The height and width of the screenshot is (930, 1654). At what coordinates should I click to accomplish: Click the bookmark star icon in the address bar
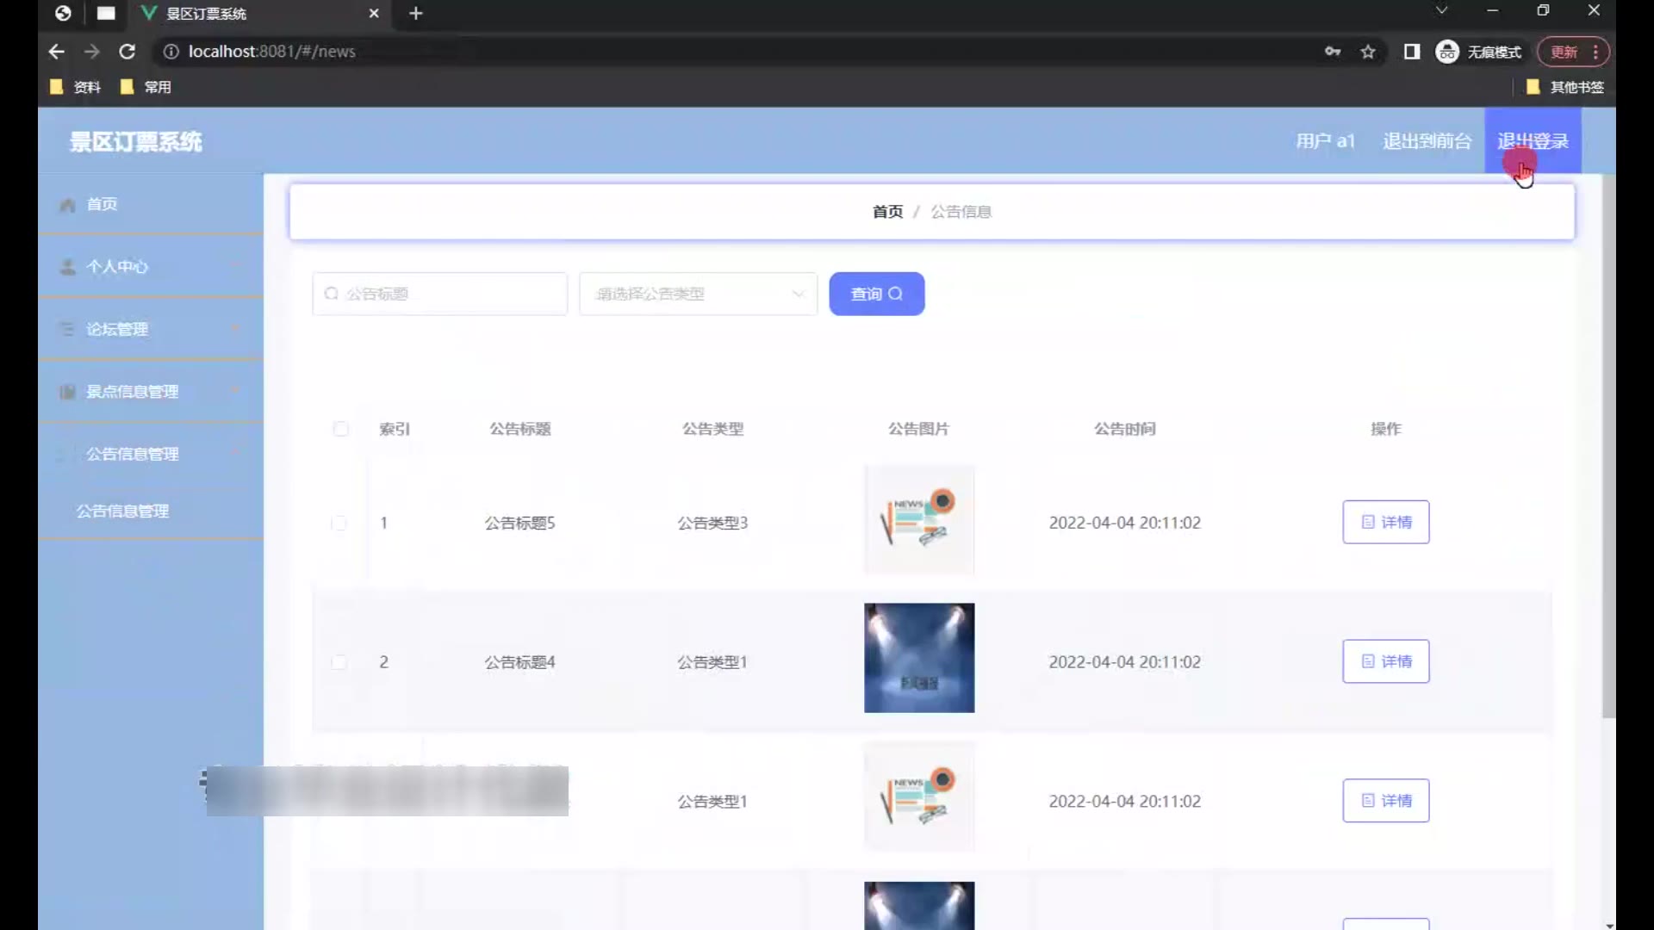tap(1368, 52)
